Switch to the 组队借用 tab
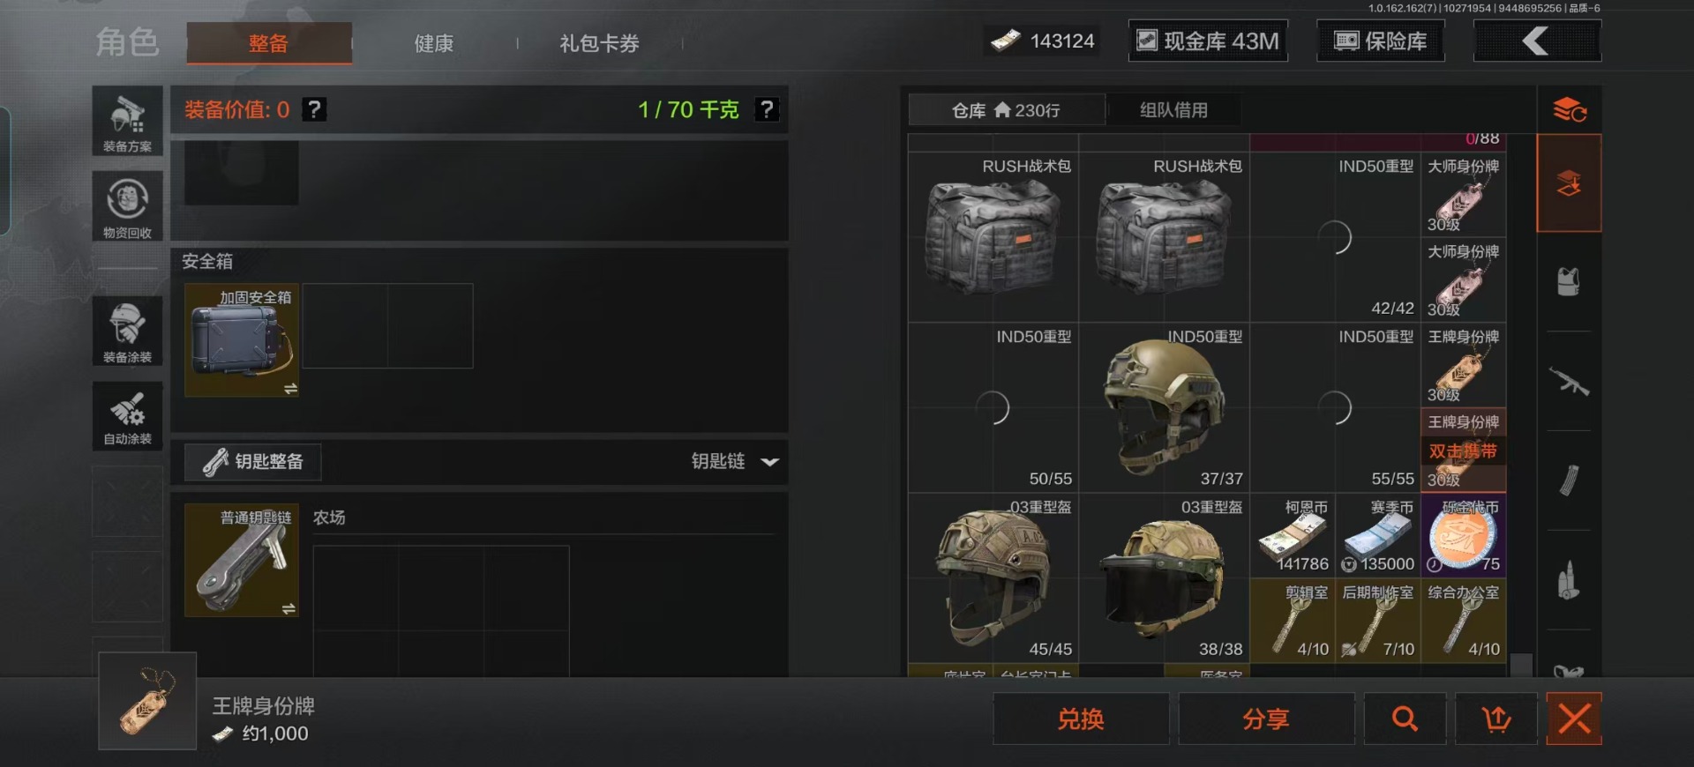Screen dimensions: 1694x767 tap(1173, 110)
